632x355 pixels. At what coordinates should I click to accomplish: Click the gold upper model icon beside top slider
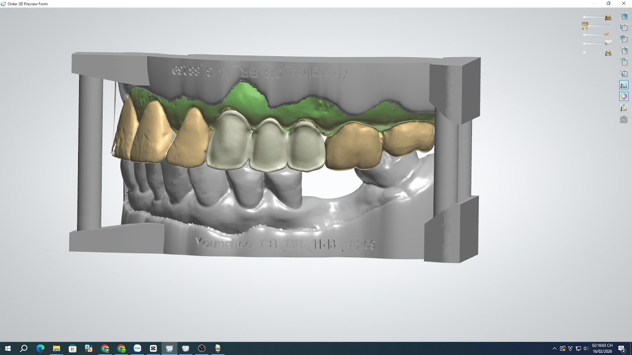click(x=608, y=17)
